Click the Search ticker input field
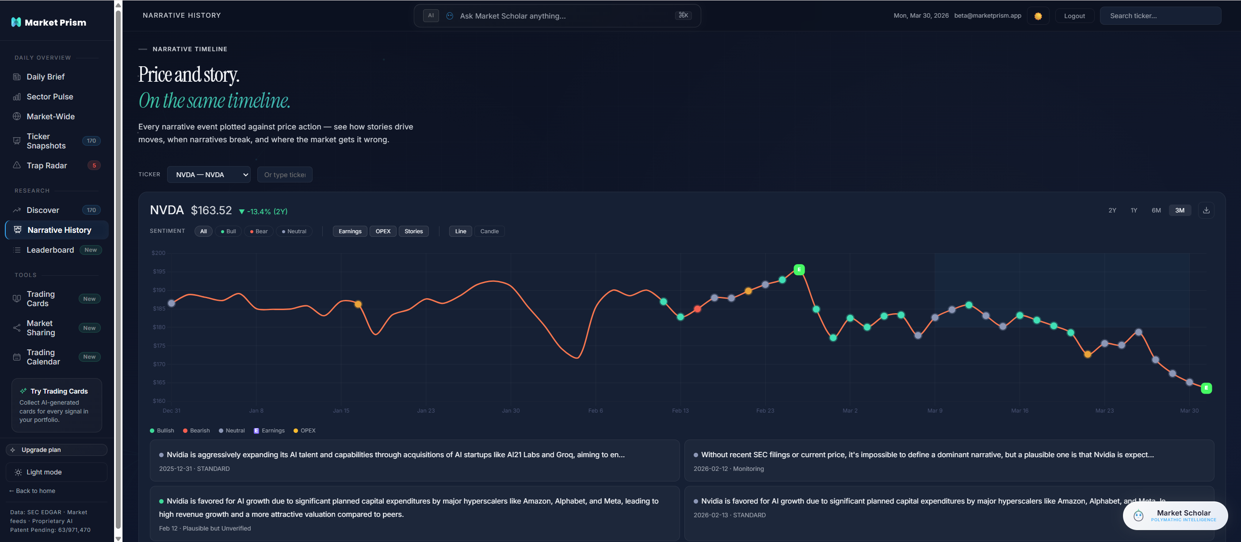Viewport: 1241px width, 542px height. coord(1161,15)
